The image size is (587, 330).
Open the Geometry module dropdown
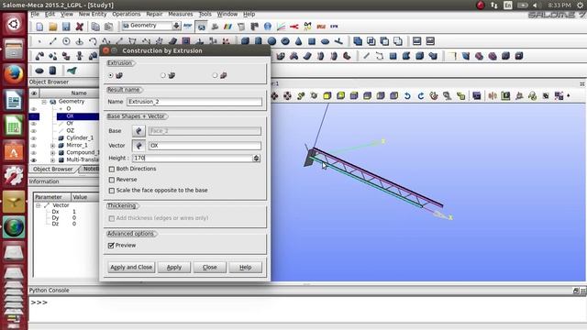pos(176,26)
